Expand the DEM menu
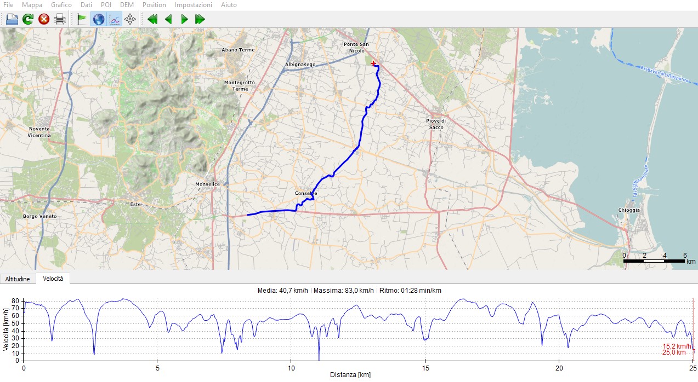The height and width of the screenshot is (382, 698). 127,5
